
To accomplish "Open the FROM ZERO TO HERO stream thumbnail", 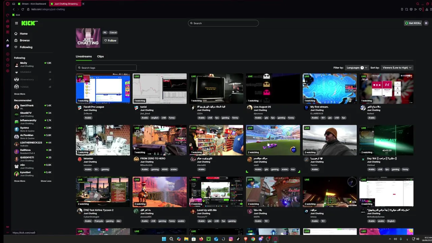I will click(x=160, y=140).
